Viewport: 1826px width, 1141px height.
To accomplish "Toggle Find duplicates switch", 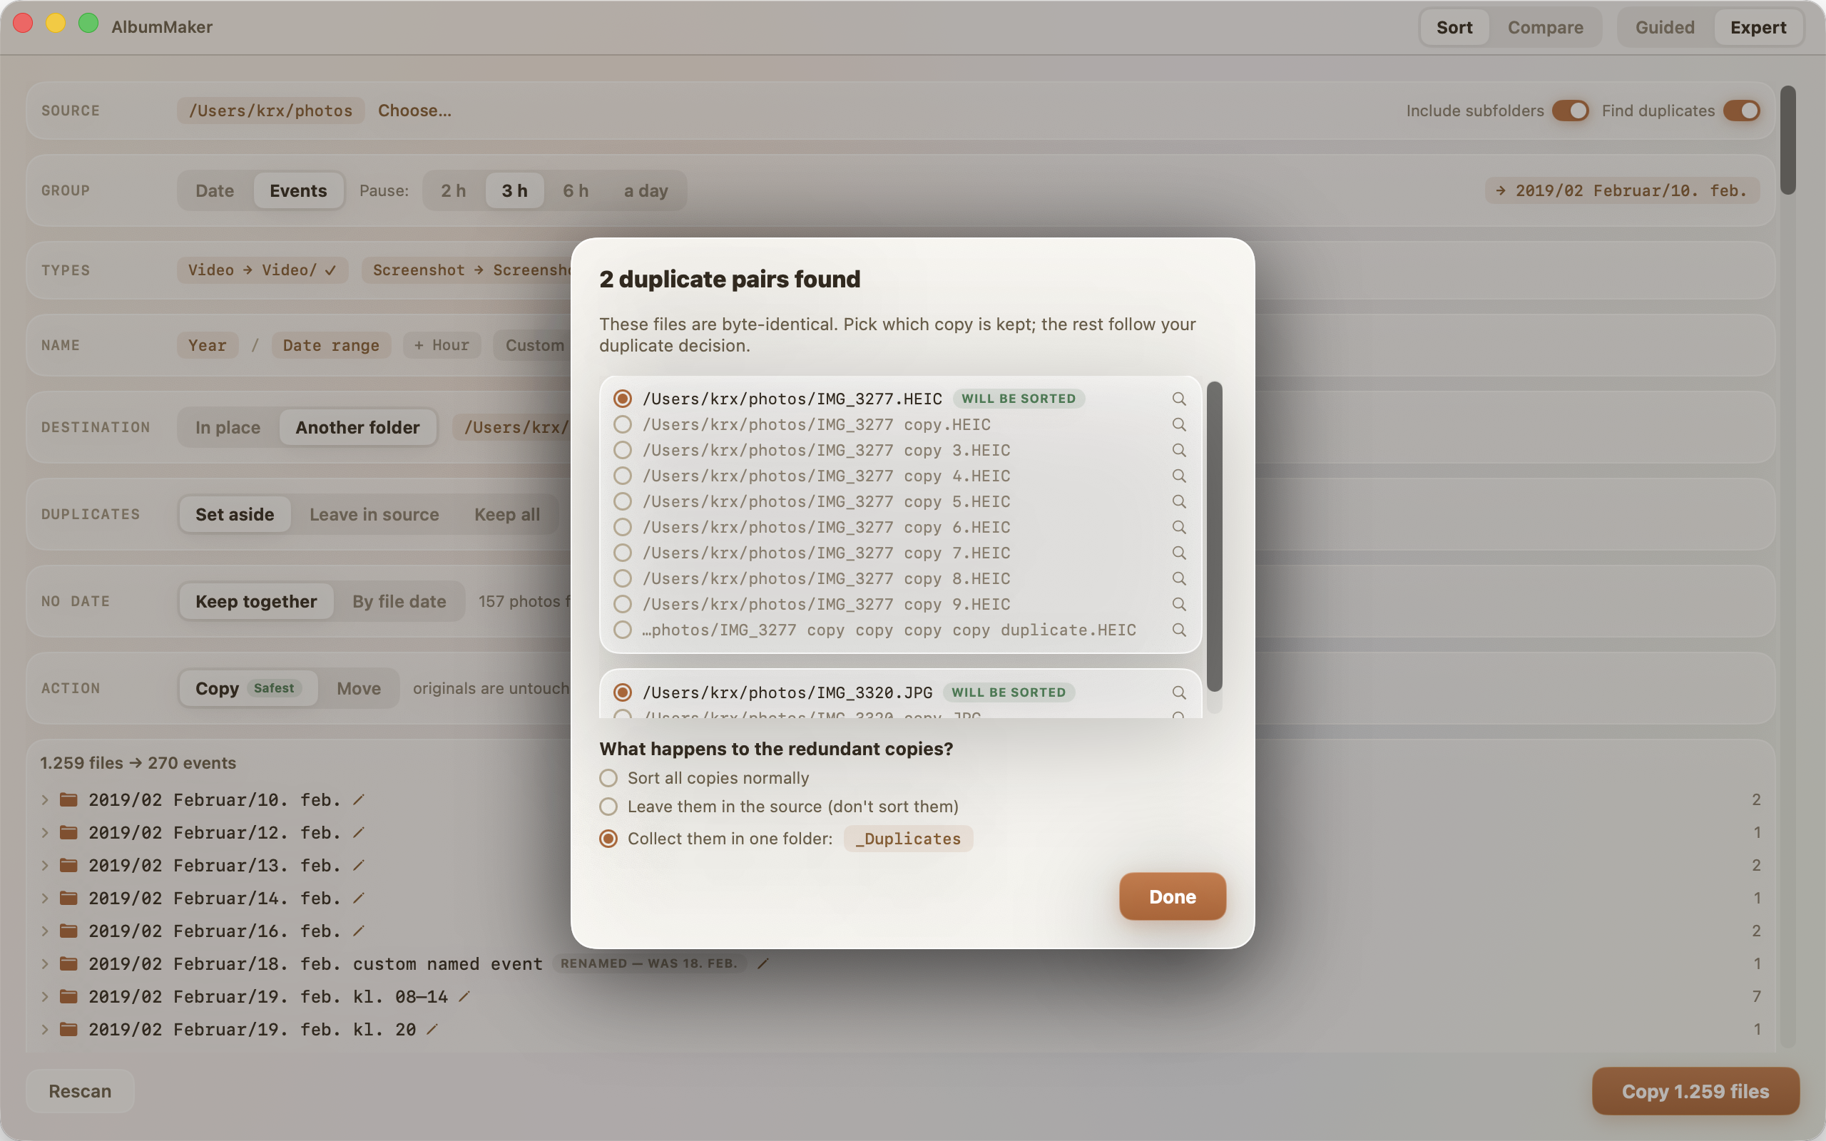I will click(x=1742, y=110).
